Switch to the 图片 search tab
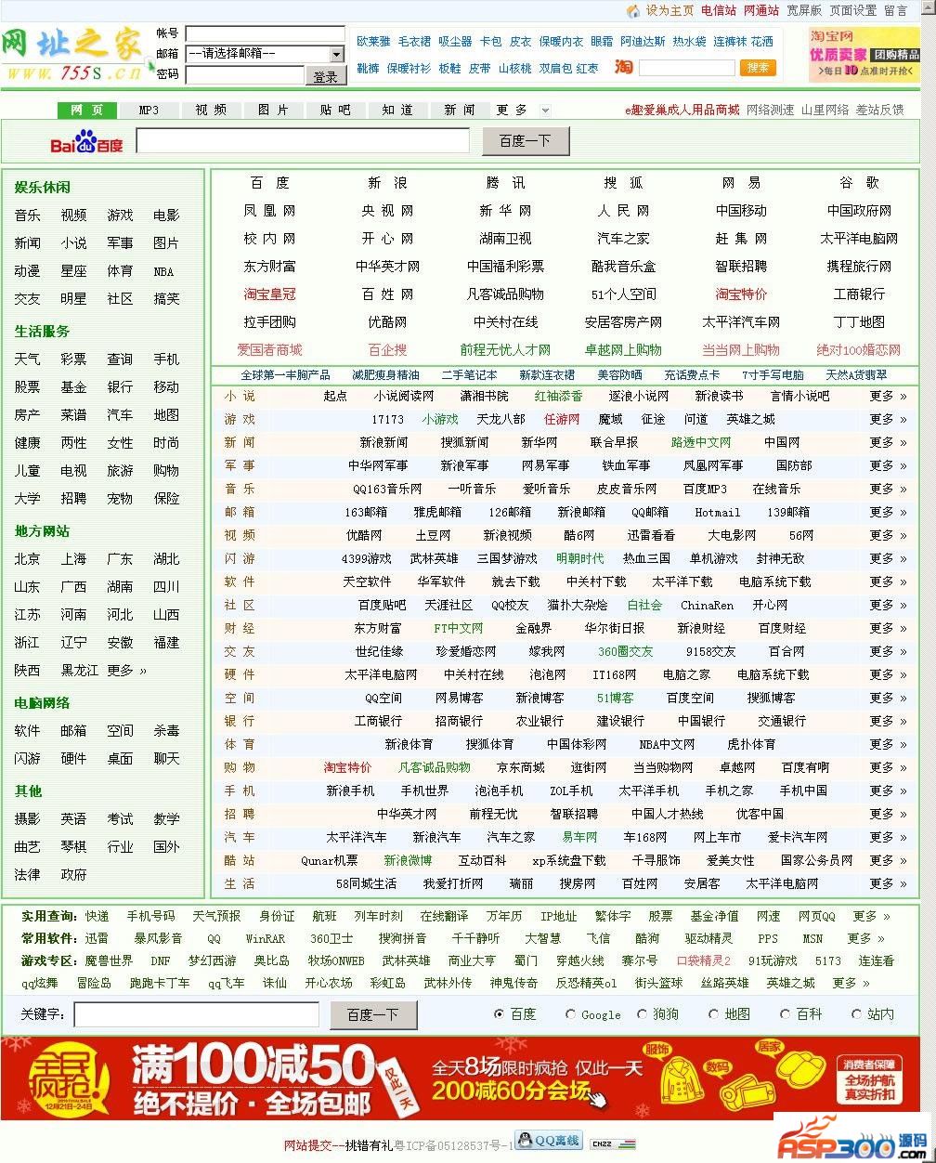This screenshot has height=1163, width=936. [273, 110]
